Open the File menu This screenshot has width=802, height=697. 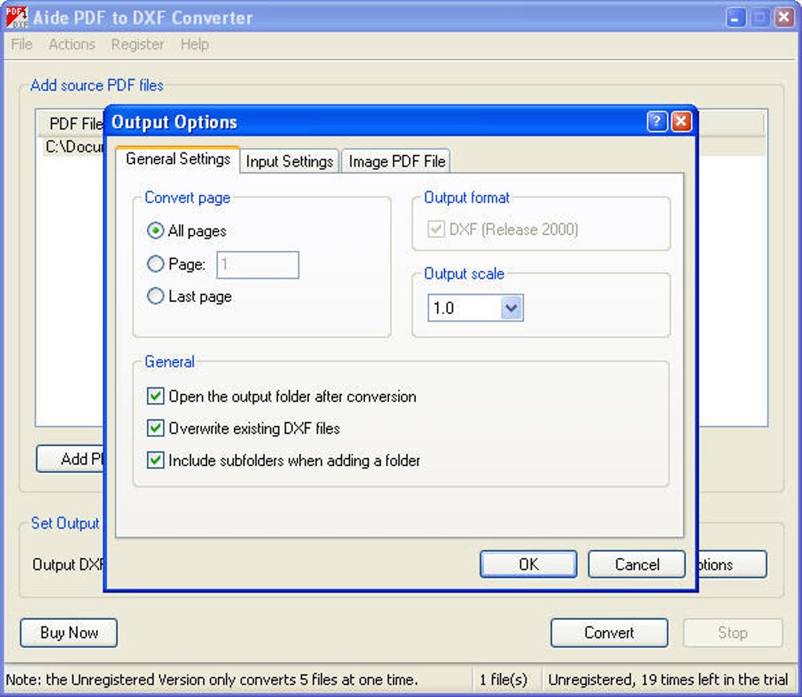coord(21,45)
